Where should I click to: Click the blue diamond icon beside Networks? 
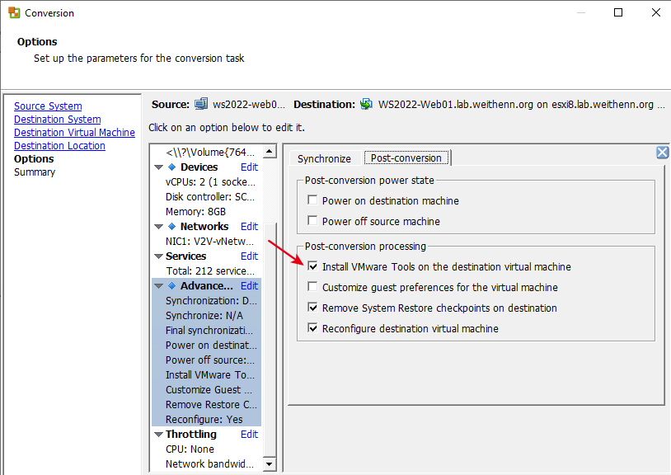pos(171,227)
